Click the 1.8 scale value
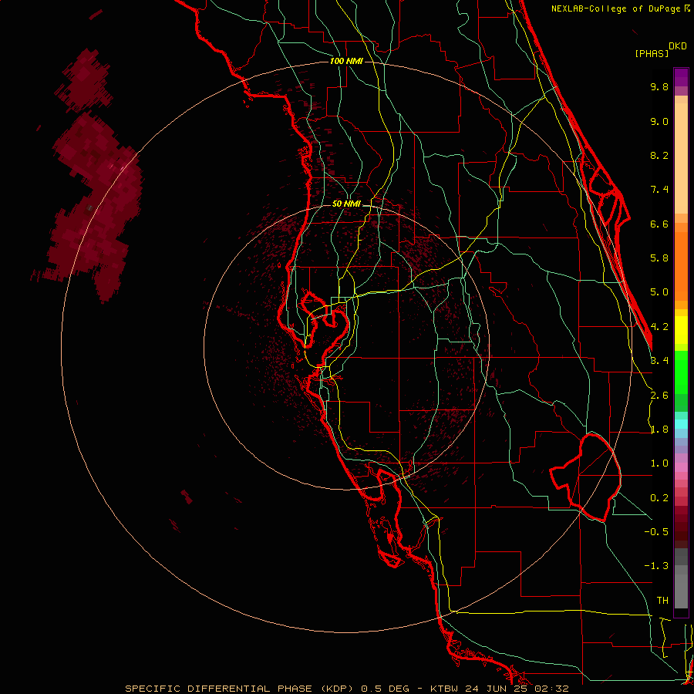Viewport: 694px width, 694px height. tap(659, 430)
